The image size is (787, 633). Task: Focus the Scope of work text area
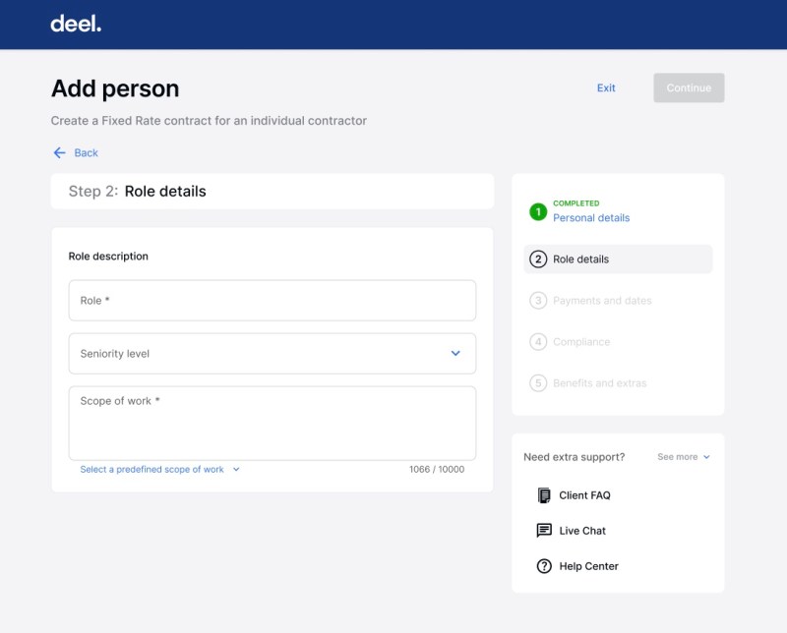(x=272, y=424)
